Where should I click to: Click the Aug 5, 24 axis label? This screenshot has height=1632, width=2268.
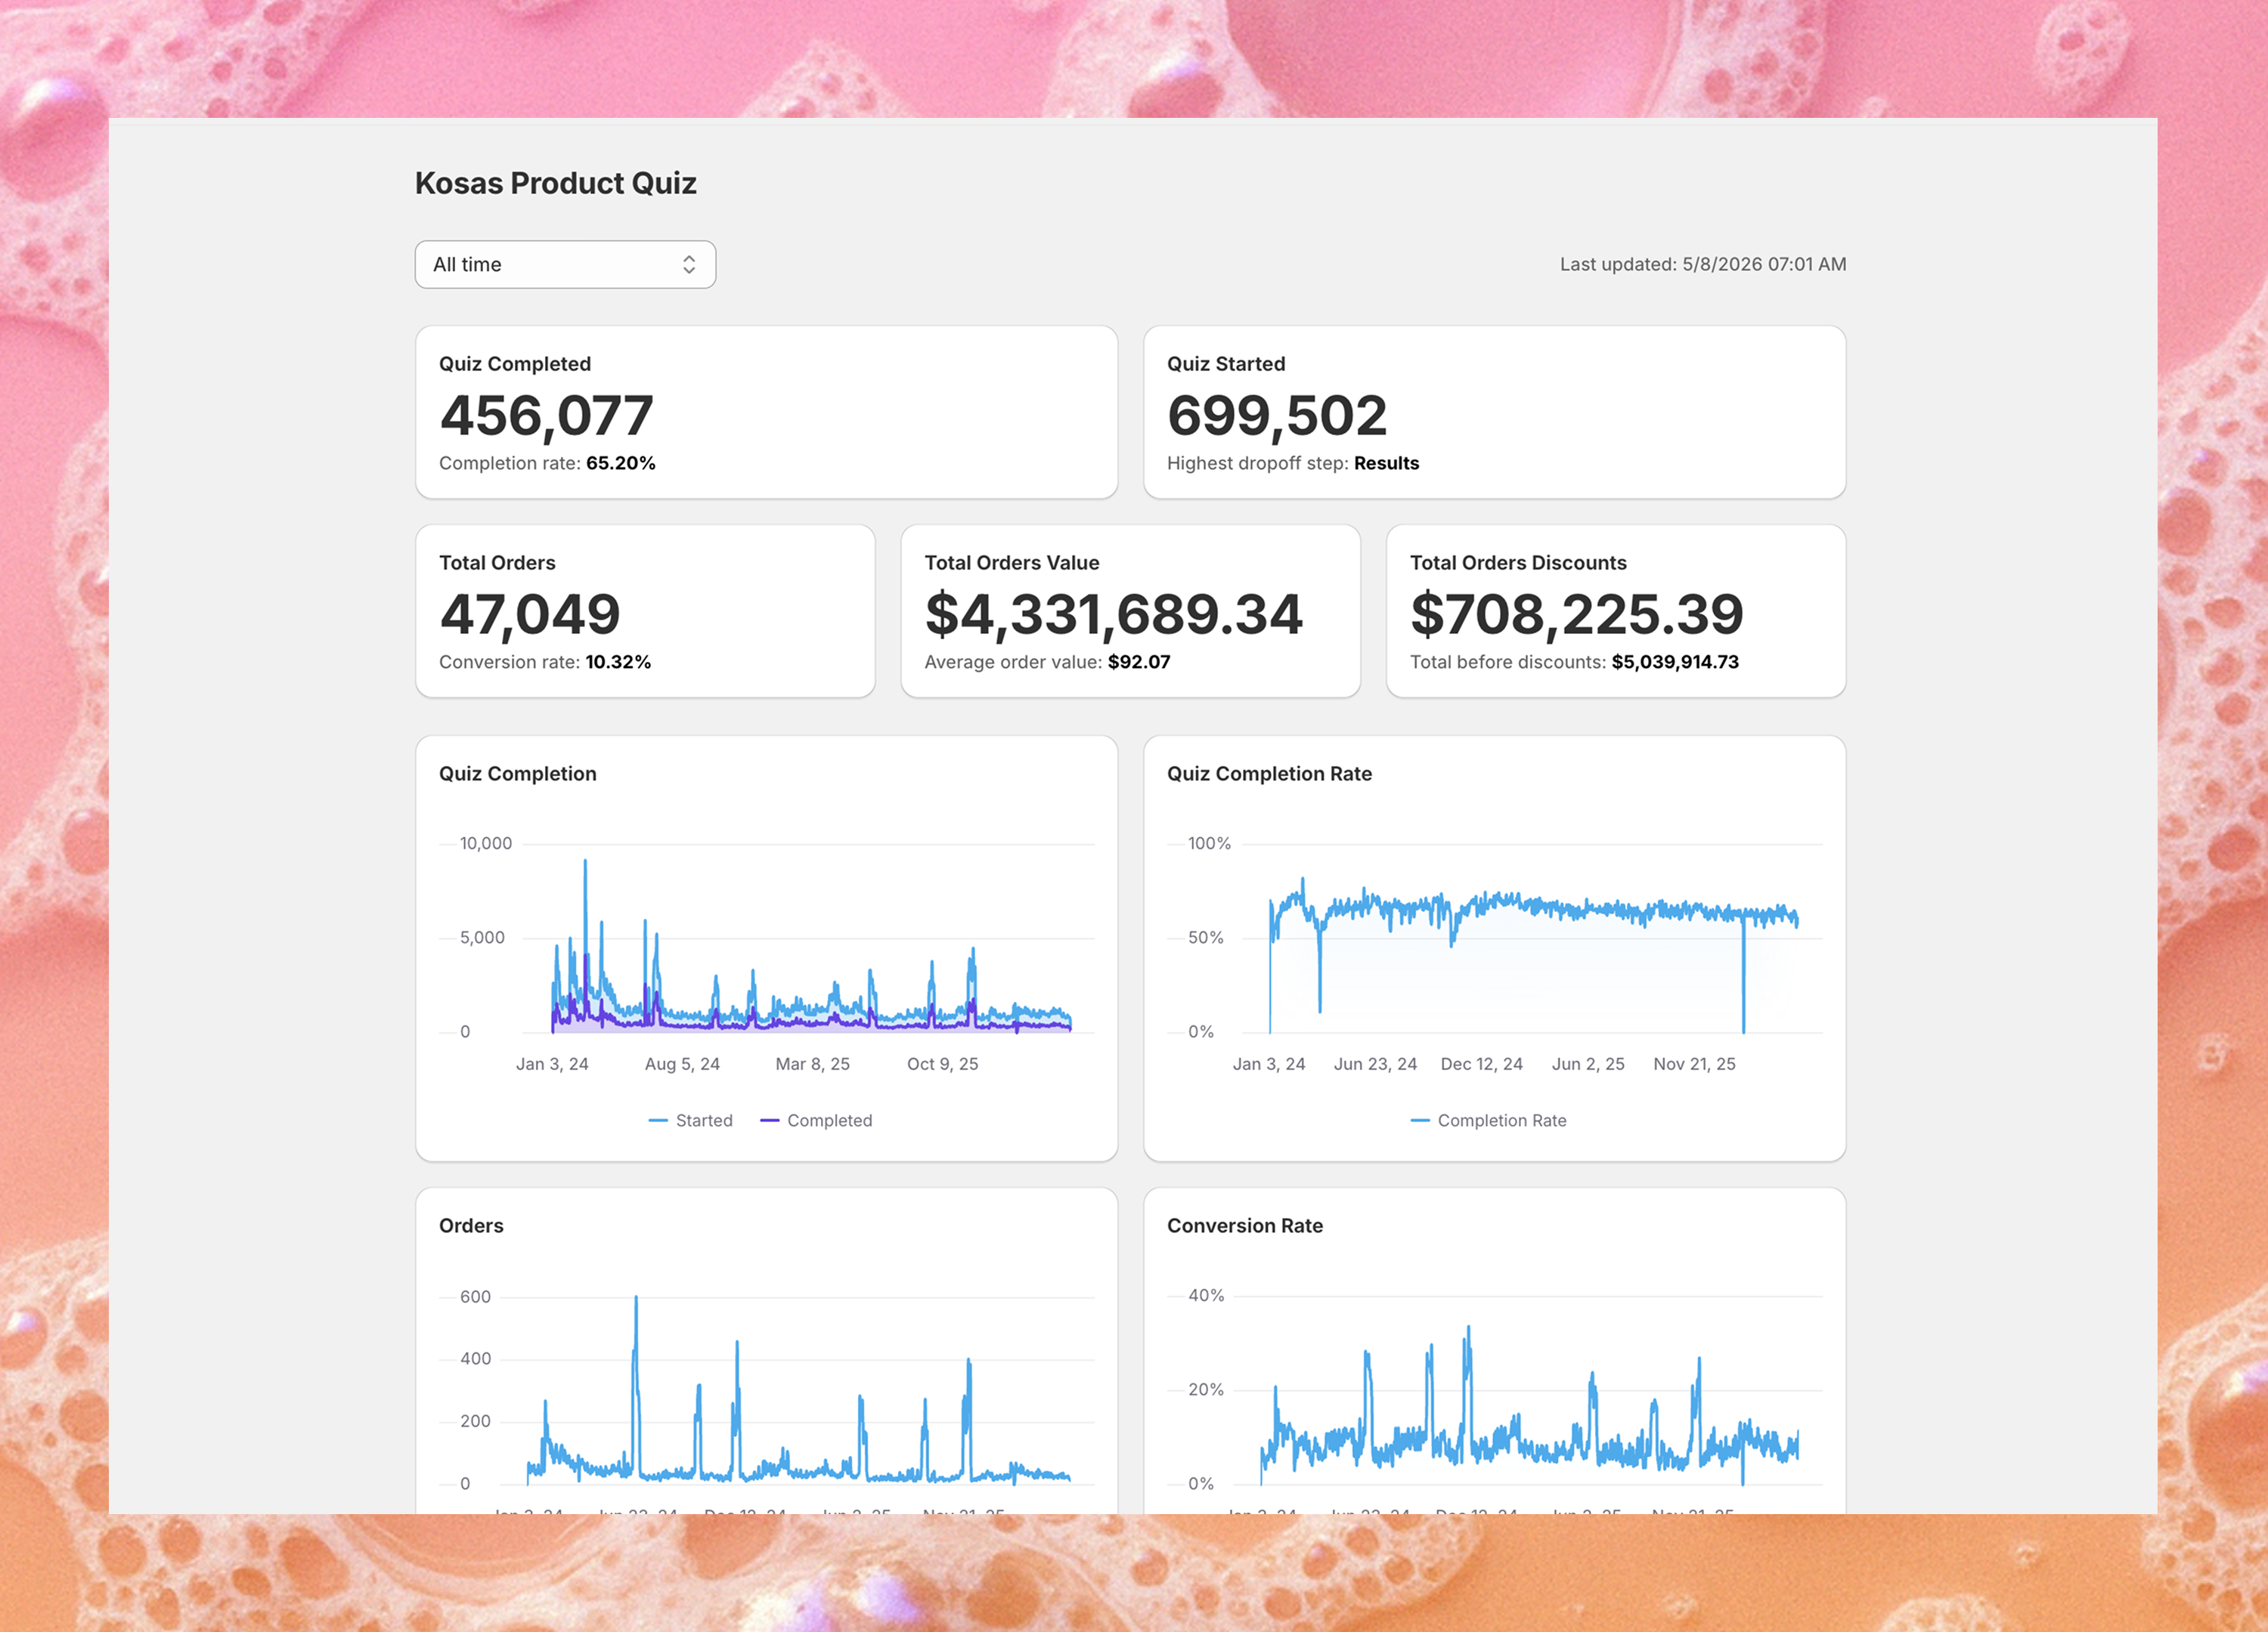pos(682,1065)
